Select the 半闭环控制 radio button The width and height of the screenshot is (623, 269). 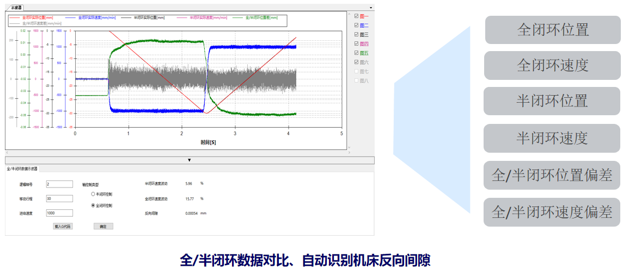[x=93, y=194]
